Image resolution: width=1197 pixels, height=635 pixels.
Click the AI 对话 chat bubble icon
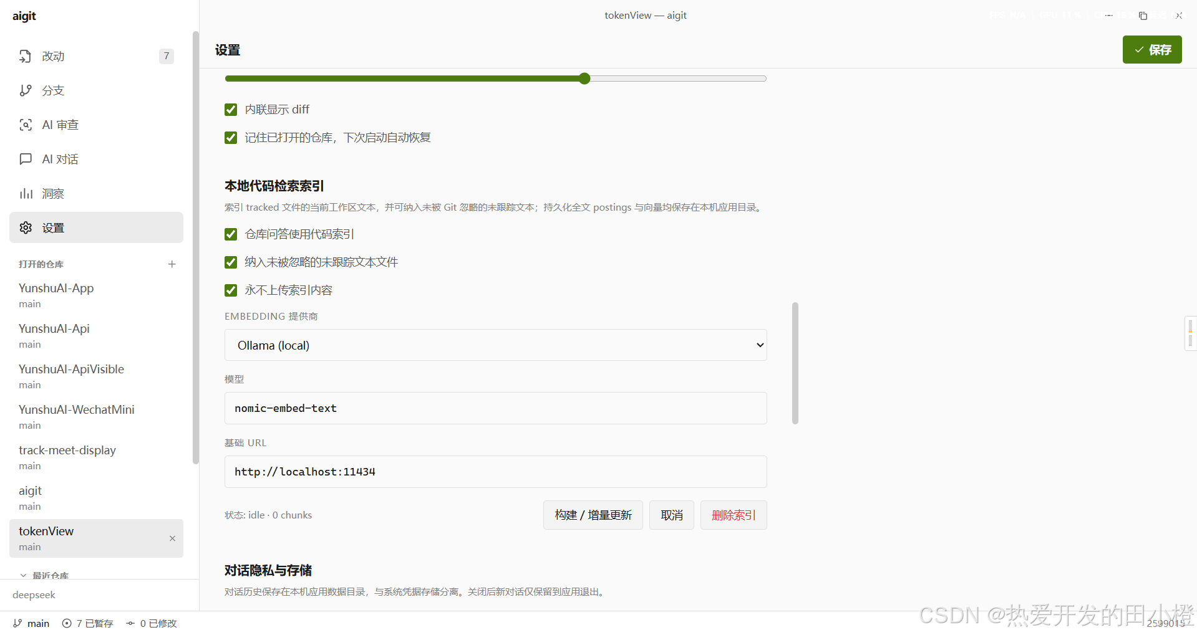pos(26,159)
